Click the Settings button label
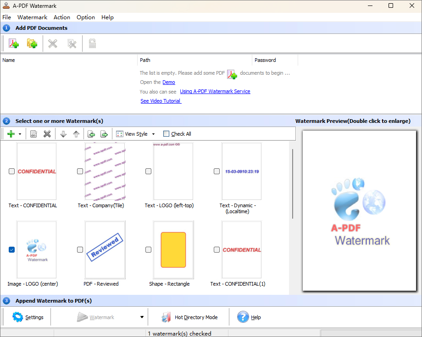 pos(34,317)
